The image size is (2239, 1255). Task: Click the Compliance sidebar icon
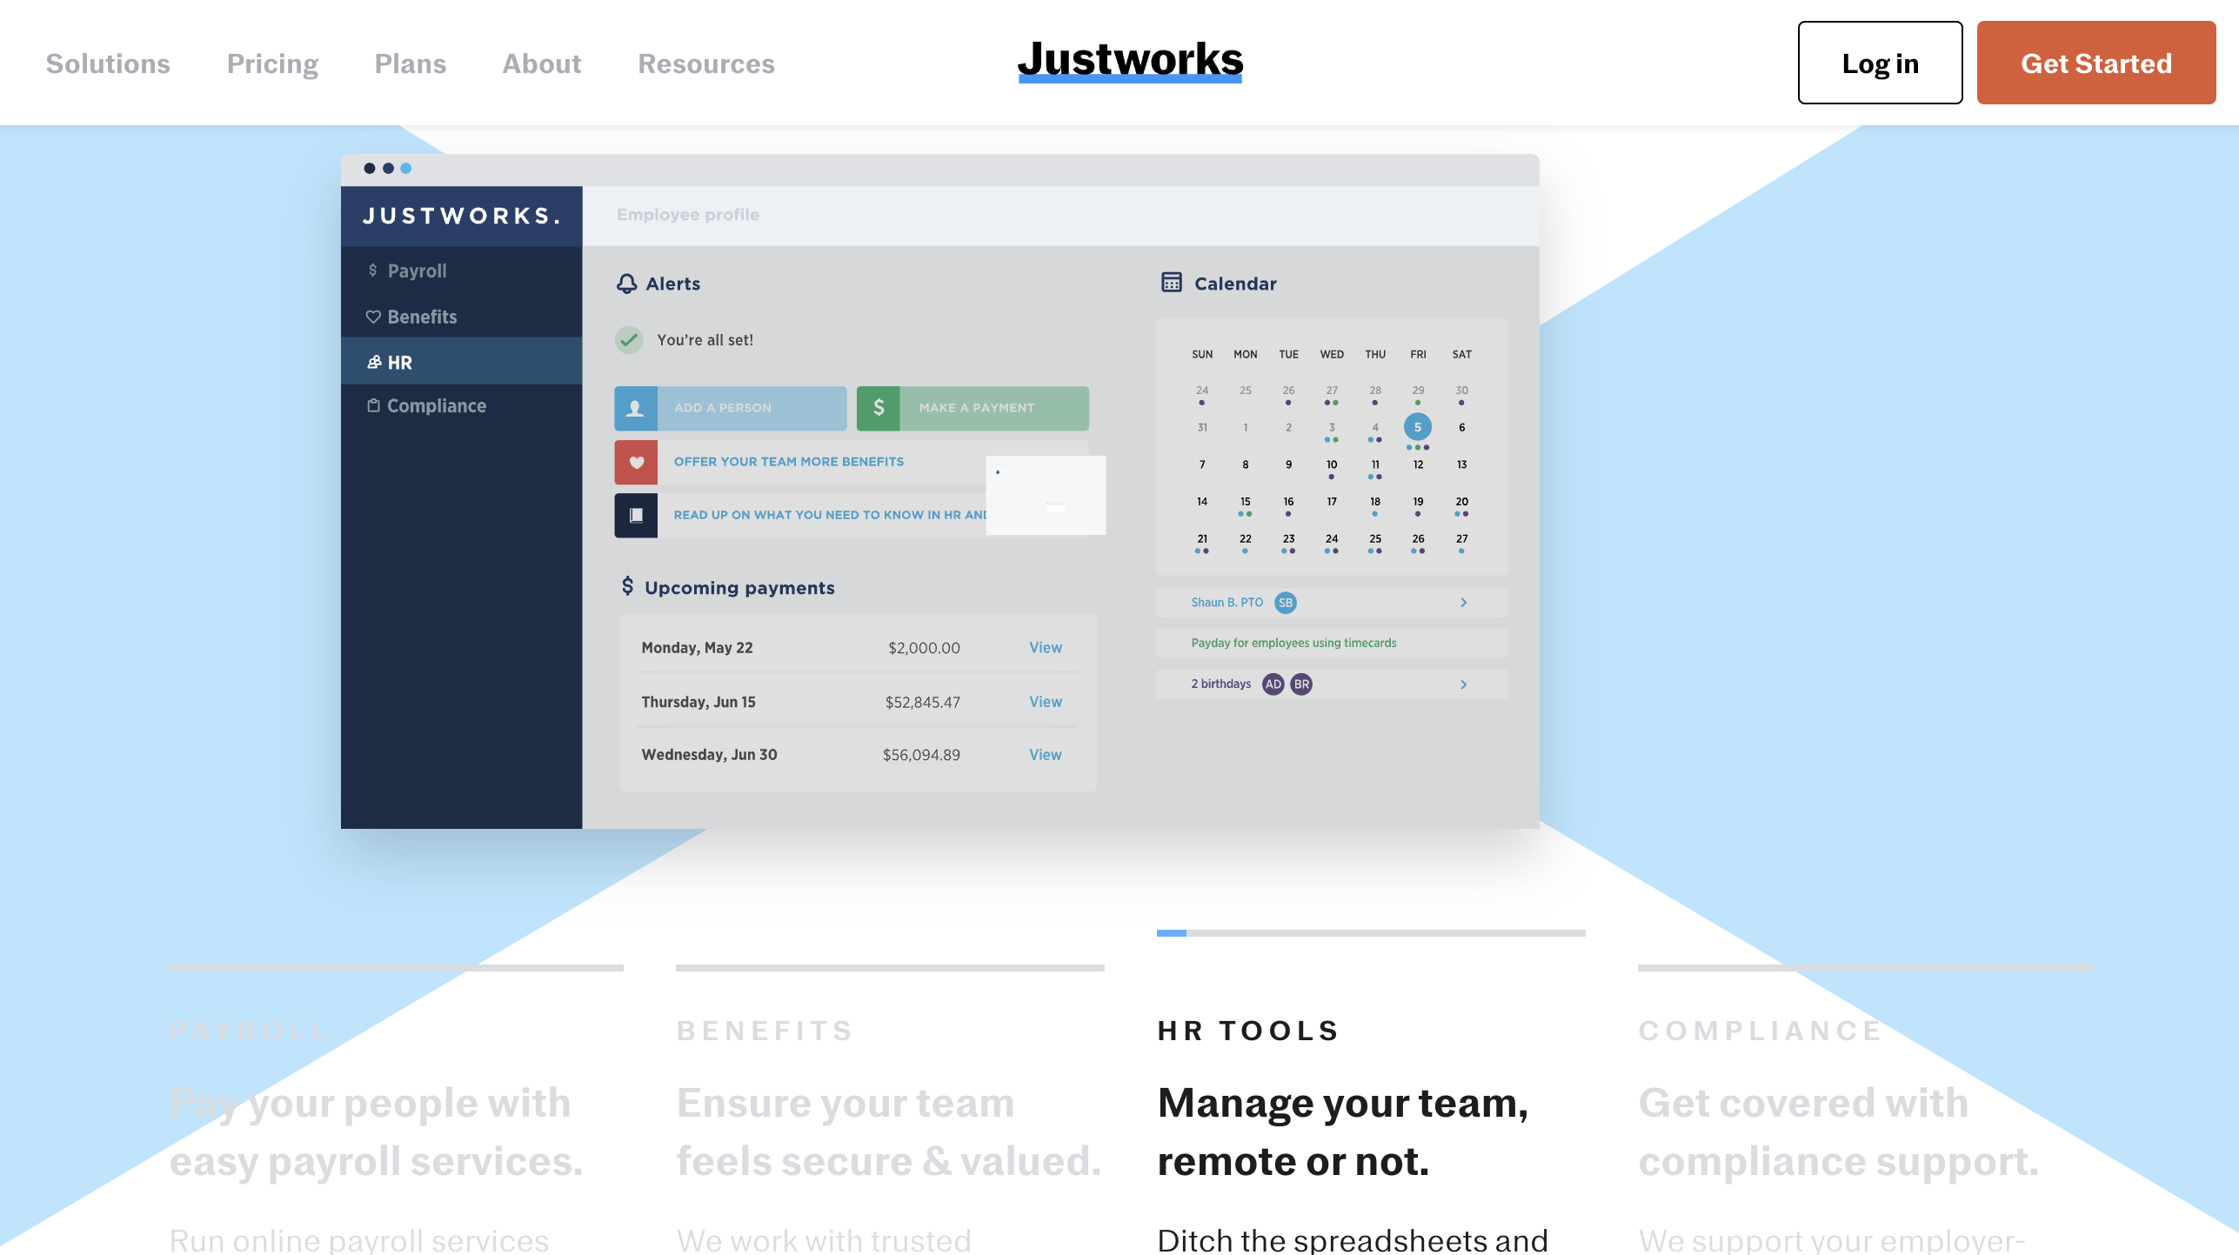374,404
